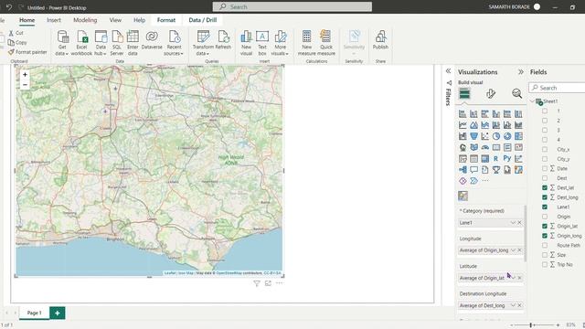Click the title bar Search box
This screenshot has height=329, width=585.
292,6
